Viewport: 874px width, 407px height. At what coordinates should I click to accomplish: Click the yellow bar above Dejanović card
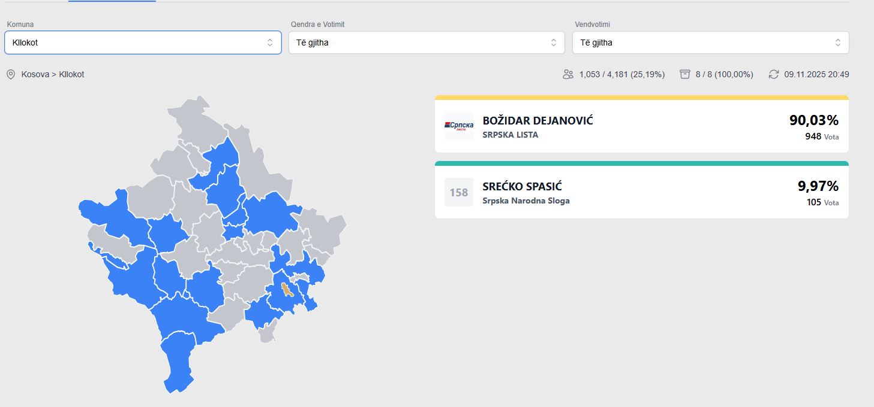641,97
